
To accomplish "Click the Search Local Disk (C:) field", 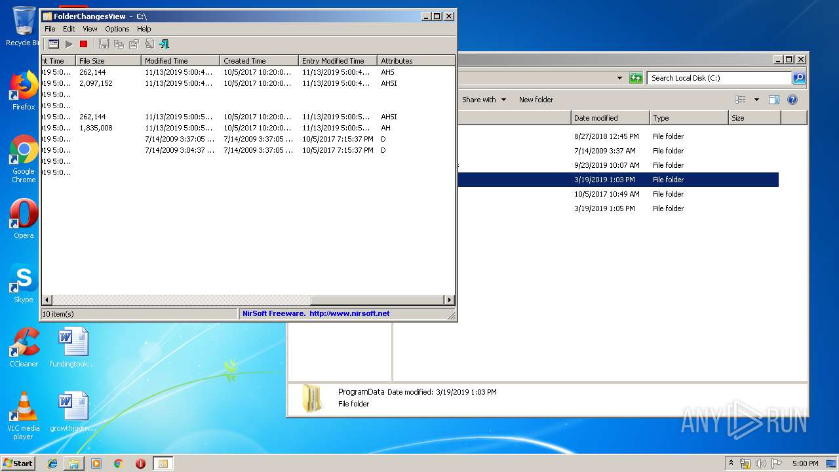I will click(x=719, y=78).
